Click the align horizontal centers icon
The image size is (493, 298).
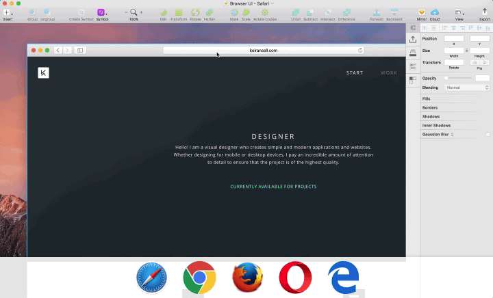click(x=453, y=28)
